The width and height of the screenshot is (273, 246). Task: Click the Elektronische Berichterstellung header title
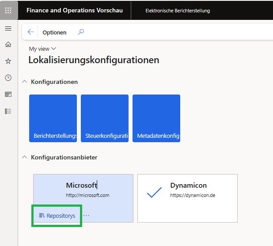pyautogui.click(x=178, y=11)
